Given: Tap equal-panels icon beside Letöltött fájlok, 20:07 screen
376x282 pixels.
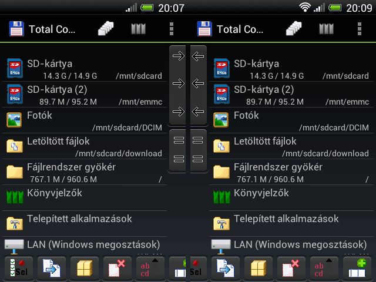Looking at the screenshot, I should (x=179, y=140).
